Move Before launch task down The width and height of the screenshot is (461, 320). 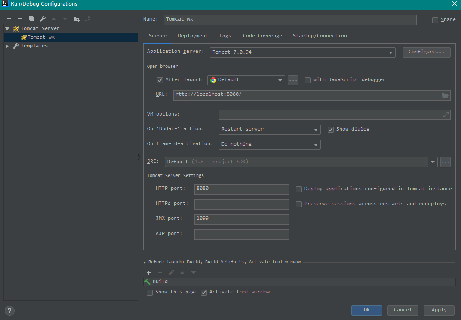[194, 273]
